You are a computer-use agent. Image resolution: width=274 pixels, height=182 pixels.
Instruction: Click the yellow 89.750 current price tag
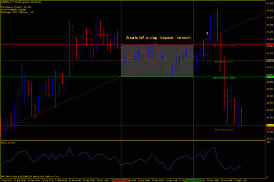coord(270,126)
